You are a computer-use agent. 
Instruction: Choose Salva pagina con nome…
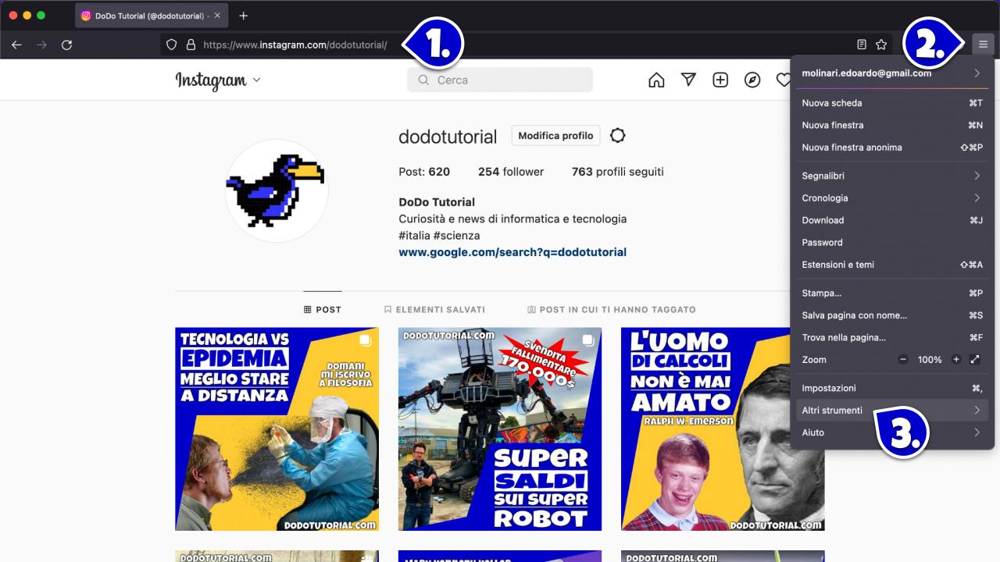[x=892, y=315]
